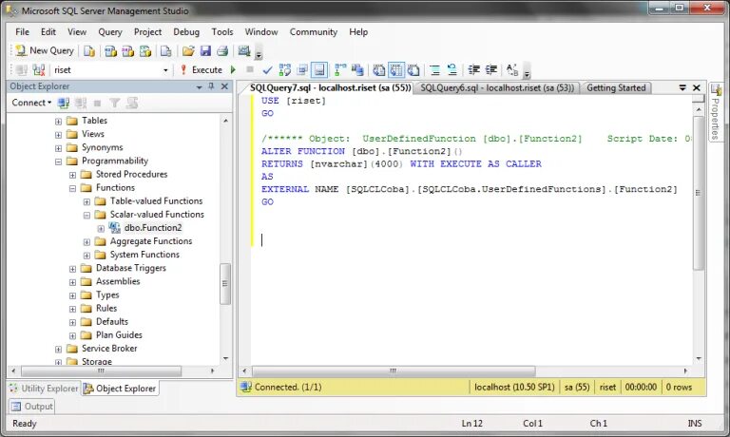Viewport: 730px width, 437px height.
Task: Open the Connect dropdown in Object Explorer
Action: coord(31,103)
